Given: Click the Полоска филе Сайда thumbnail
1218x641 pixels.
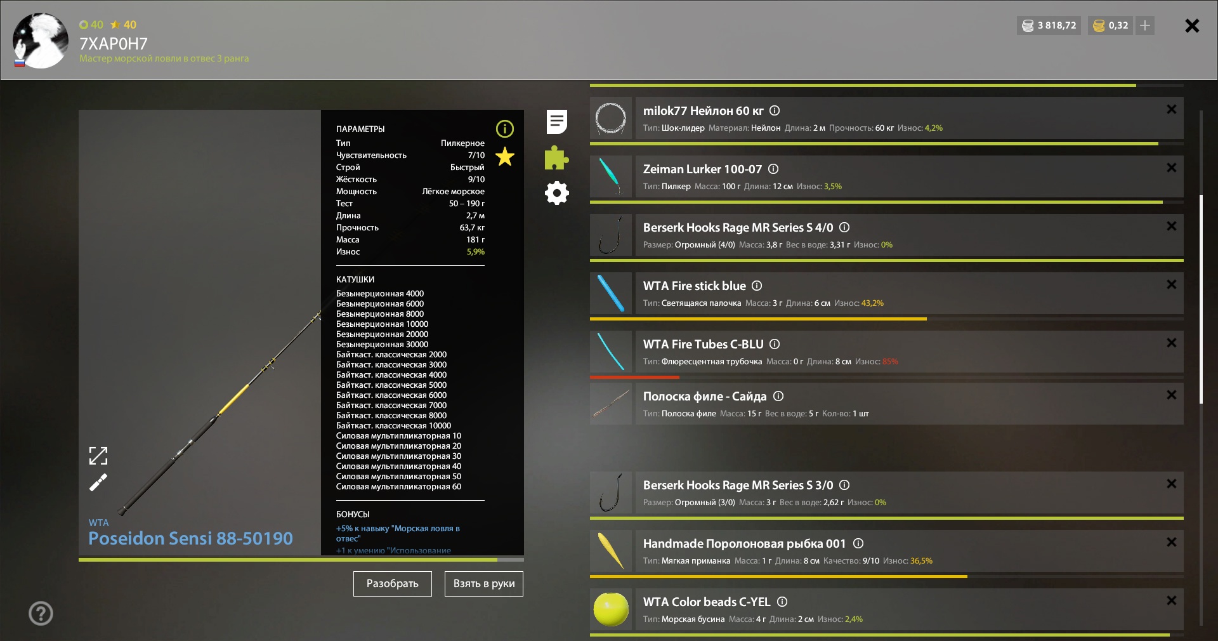Looking at the screenshot, I should point(611,404).
